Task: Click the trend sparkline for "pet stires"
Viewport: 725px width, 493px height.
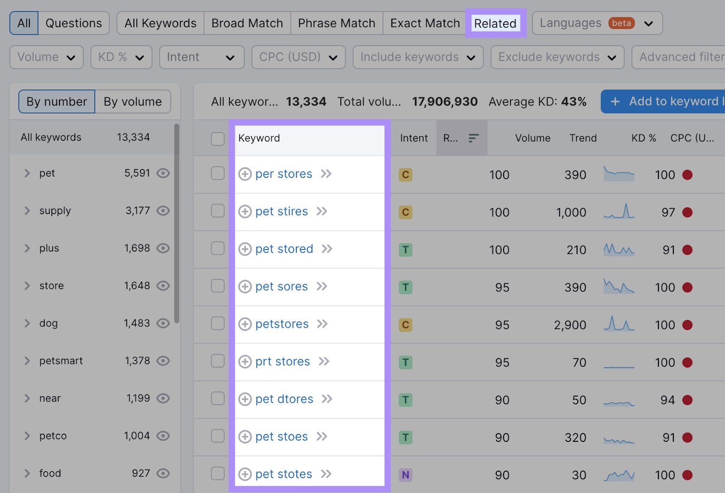Action: 619,211
